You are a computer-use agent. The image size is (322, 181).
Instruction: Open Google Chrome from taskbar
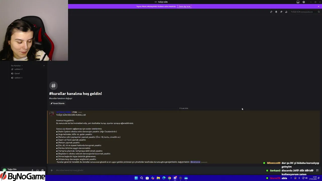point(169,178)
